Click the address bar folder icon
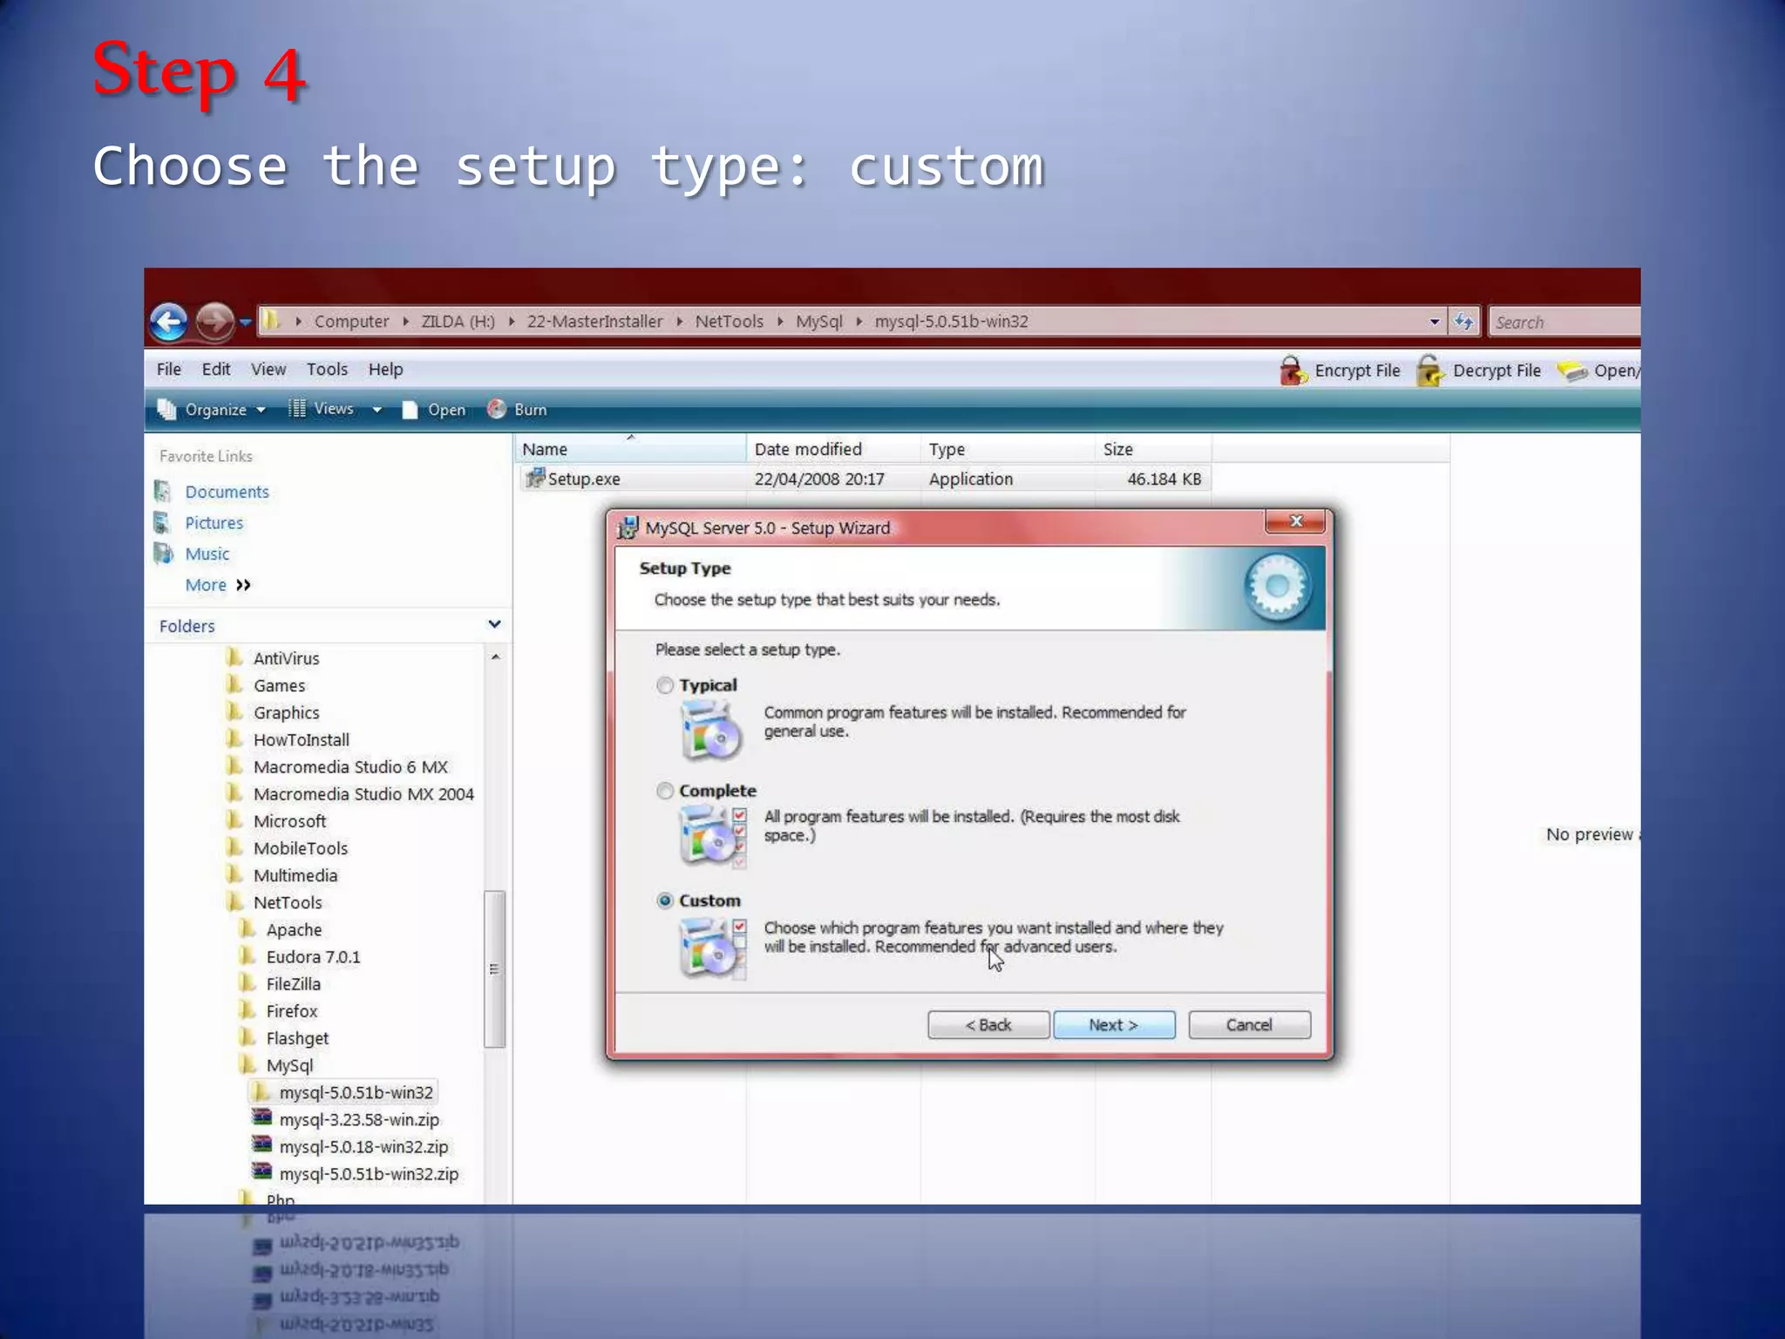This screenshot has width=1785, height=1339. [x=272, y=321]
